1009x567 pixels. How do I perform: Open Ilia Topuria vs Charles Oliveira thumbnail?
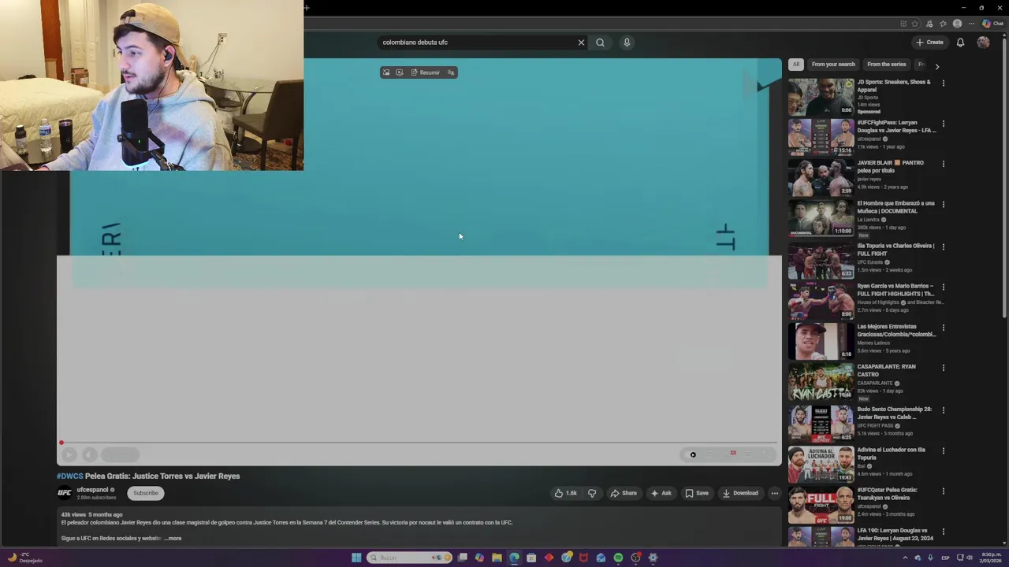click(821, 261)
